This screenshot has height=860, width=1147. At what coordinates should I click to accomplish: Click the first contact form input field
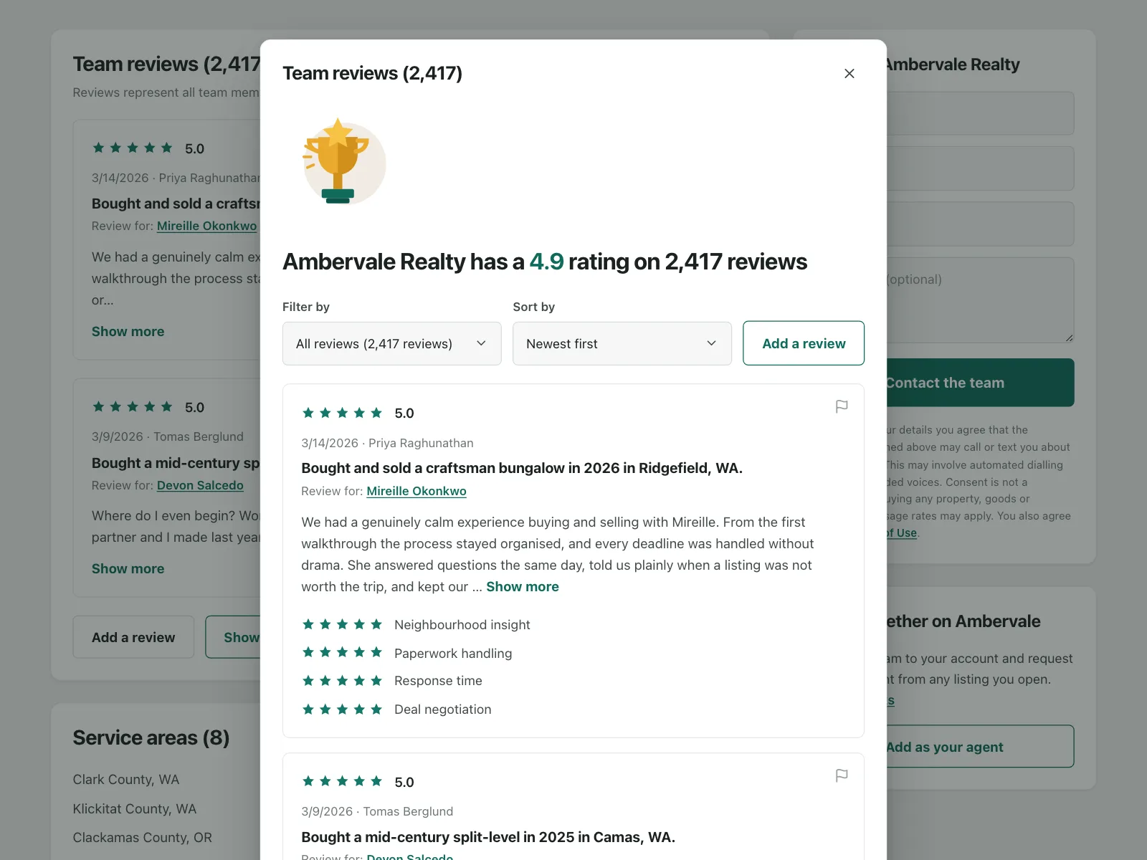[979, 113]
